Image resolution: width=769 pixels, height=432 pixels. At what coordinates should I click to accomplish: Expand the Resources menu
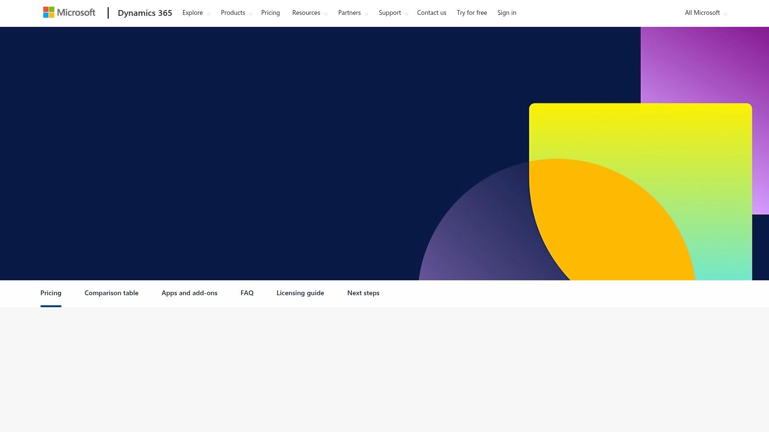[x=310, y=13]
